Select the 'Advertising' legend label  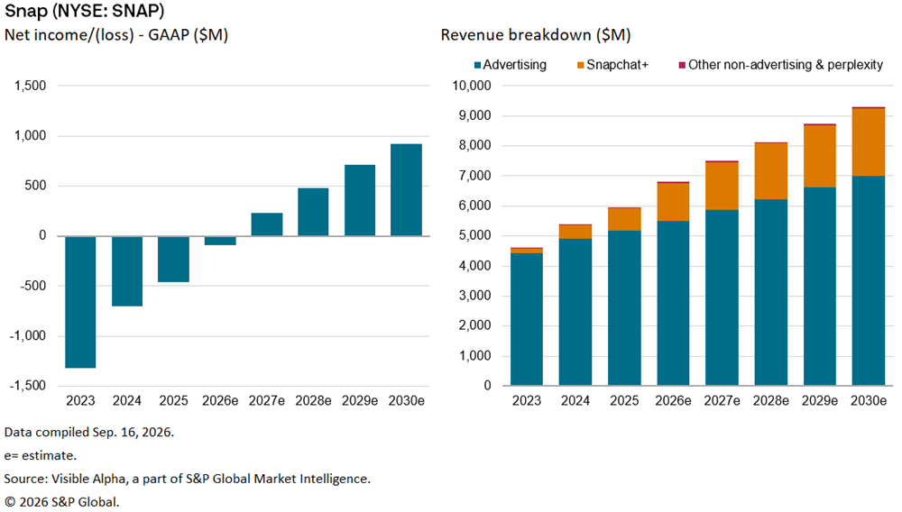click(514, 65)
